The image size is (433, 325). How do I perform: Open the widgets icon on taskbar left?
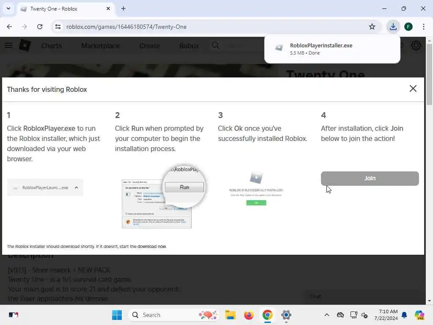tap(13, 315)
